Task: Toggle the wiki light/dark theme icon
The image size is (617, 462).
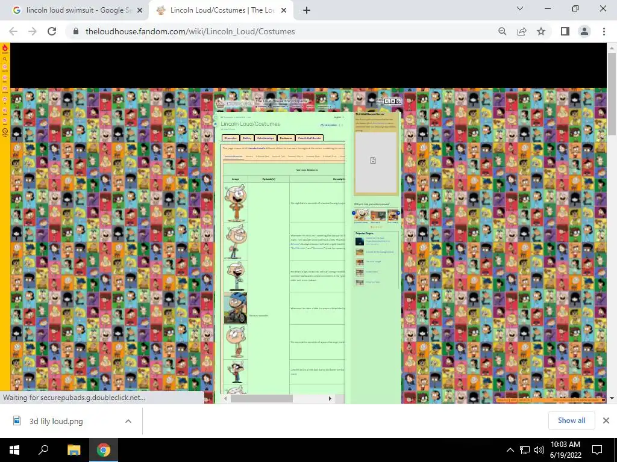Action: (x=399, y=101)
